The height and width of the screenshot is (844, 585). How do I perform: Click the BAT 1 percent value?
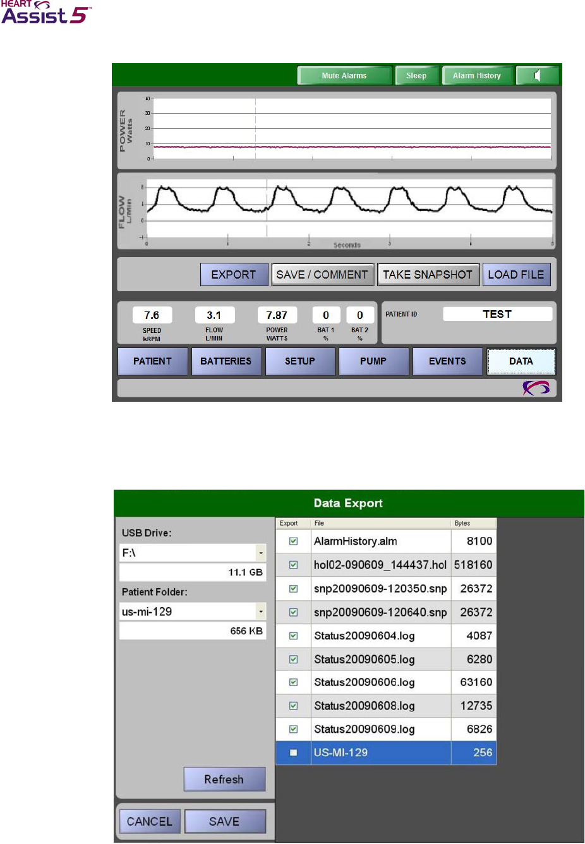pos(326,315)
